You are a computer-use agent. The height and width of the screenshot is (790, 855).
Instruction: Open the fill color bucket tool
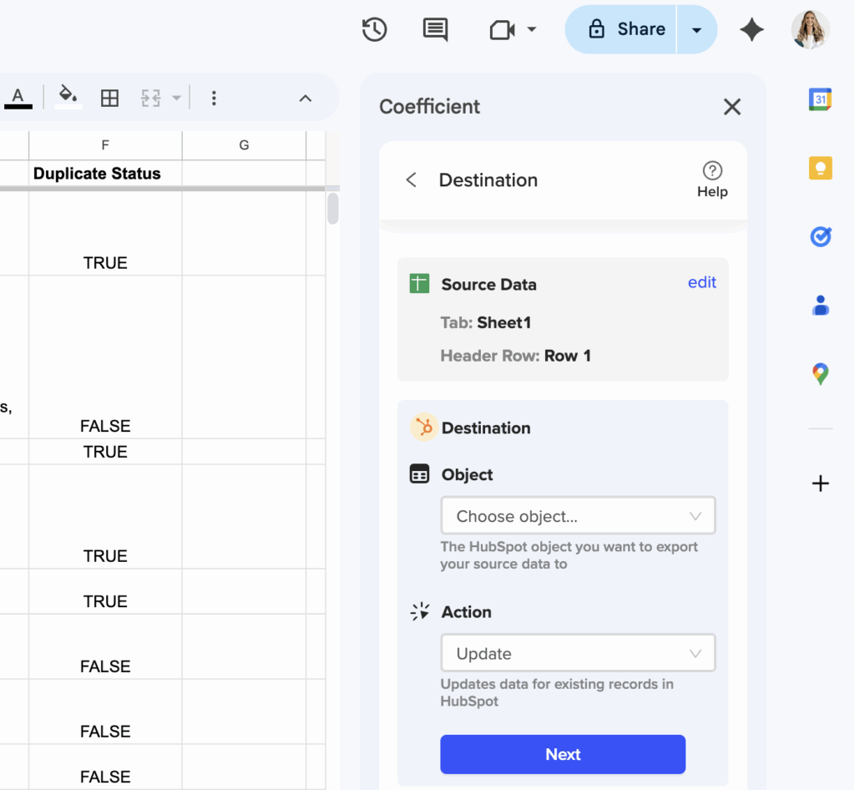pyautogui.click(x=68, y=97)
